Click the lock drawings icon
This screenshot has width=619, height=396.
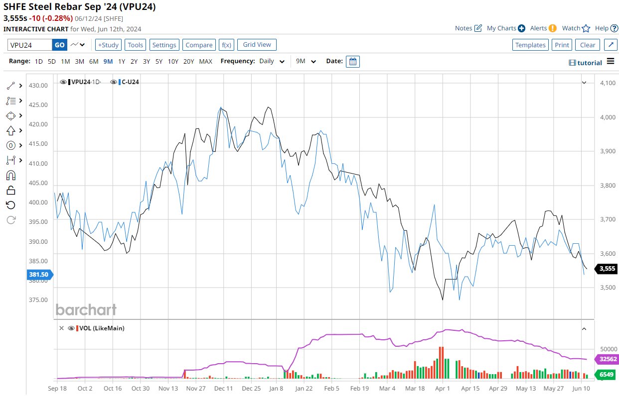[x=11, y=190]
